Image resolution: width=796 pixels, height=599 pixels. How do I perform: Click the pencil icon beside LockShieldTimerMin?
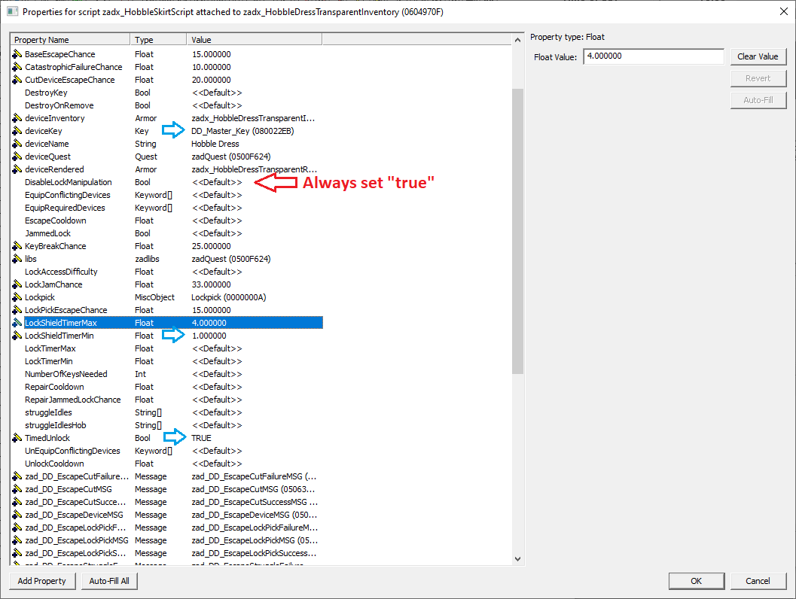click(17, 336)
